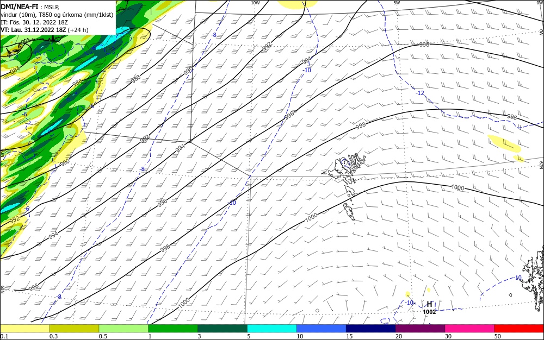Click the 984 isobar label
Screen dimensions: 544x340
pos(15,70)
